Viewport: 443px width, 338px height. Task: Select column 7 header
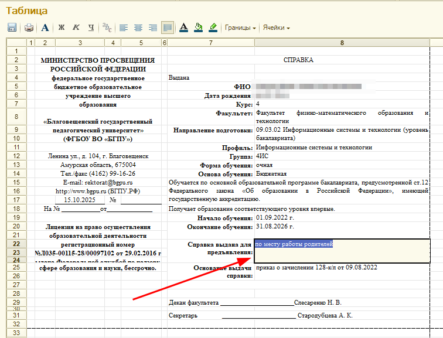click(x=210, y=43)
